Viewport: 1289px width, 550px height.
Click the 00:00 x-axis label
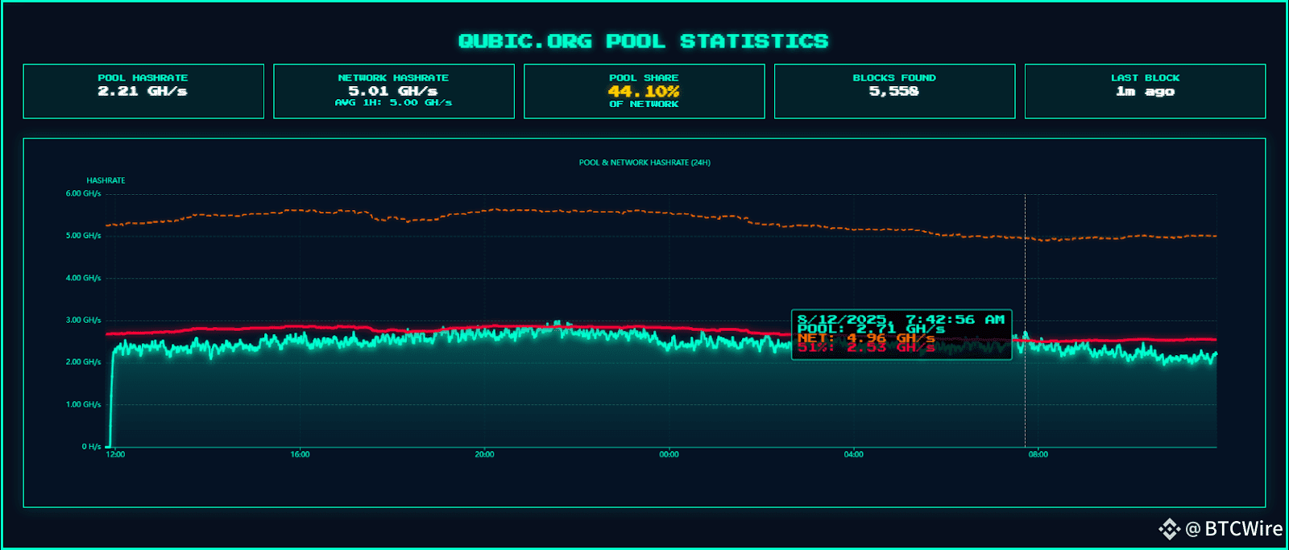point(669,454)
